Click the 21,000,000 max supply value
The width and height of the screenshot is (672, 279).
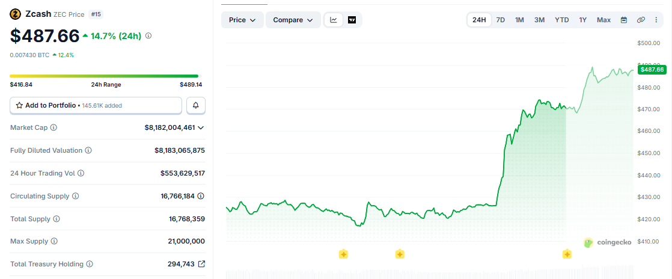pyautogui.click(x=186, y=241)
